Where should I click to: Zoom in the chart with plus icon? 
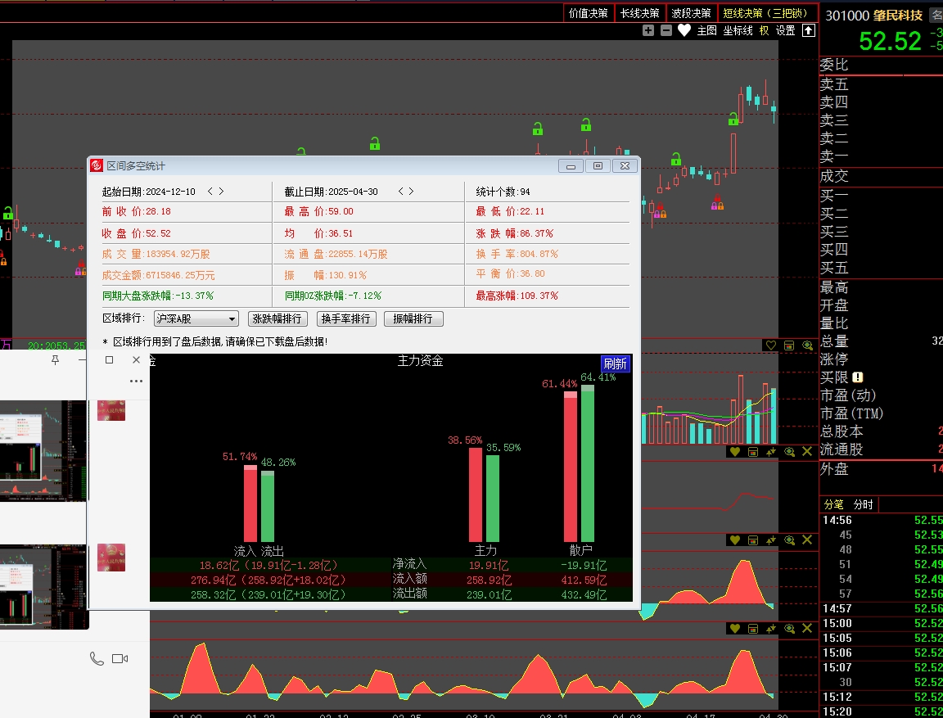[x=647, y=30]
